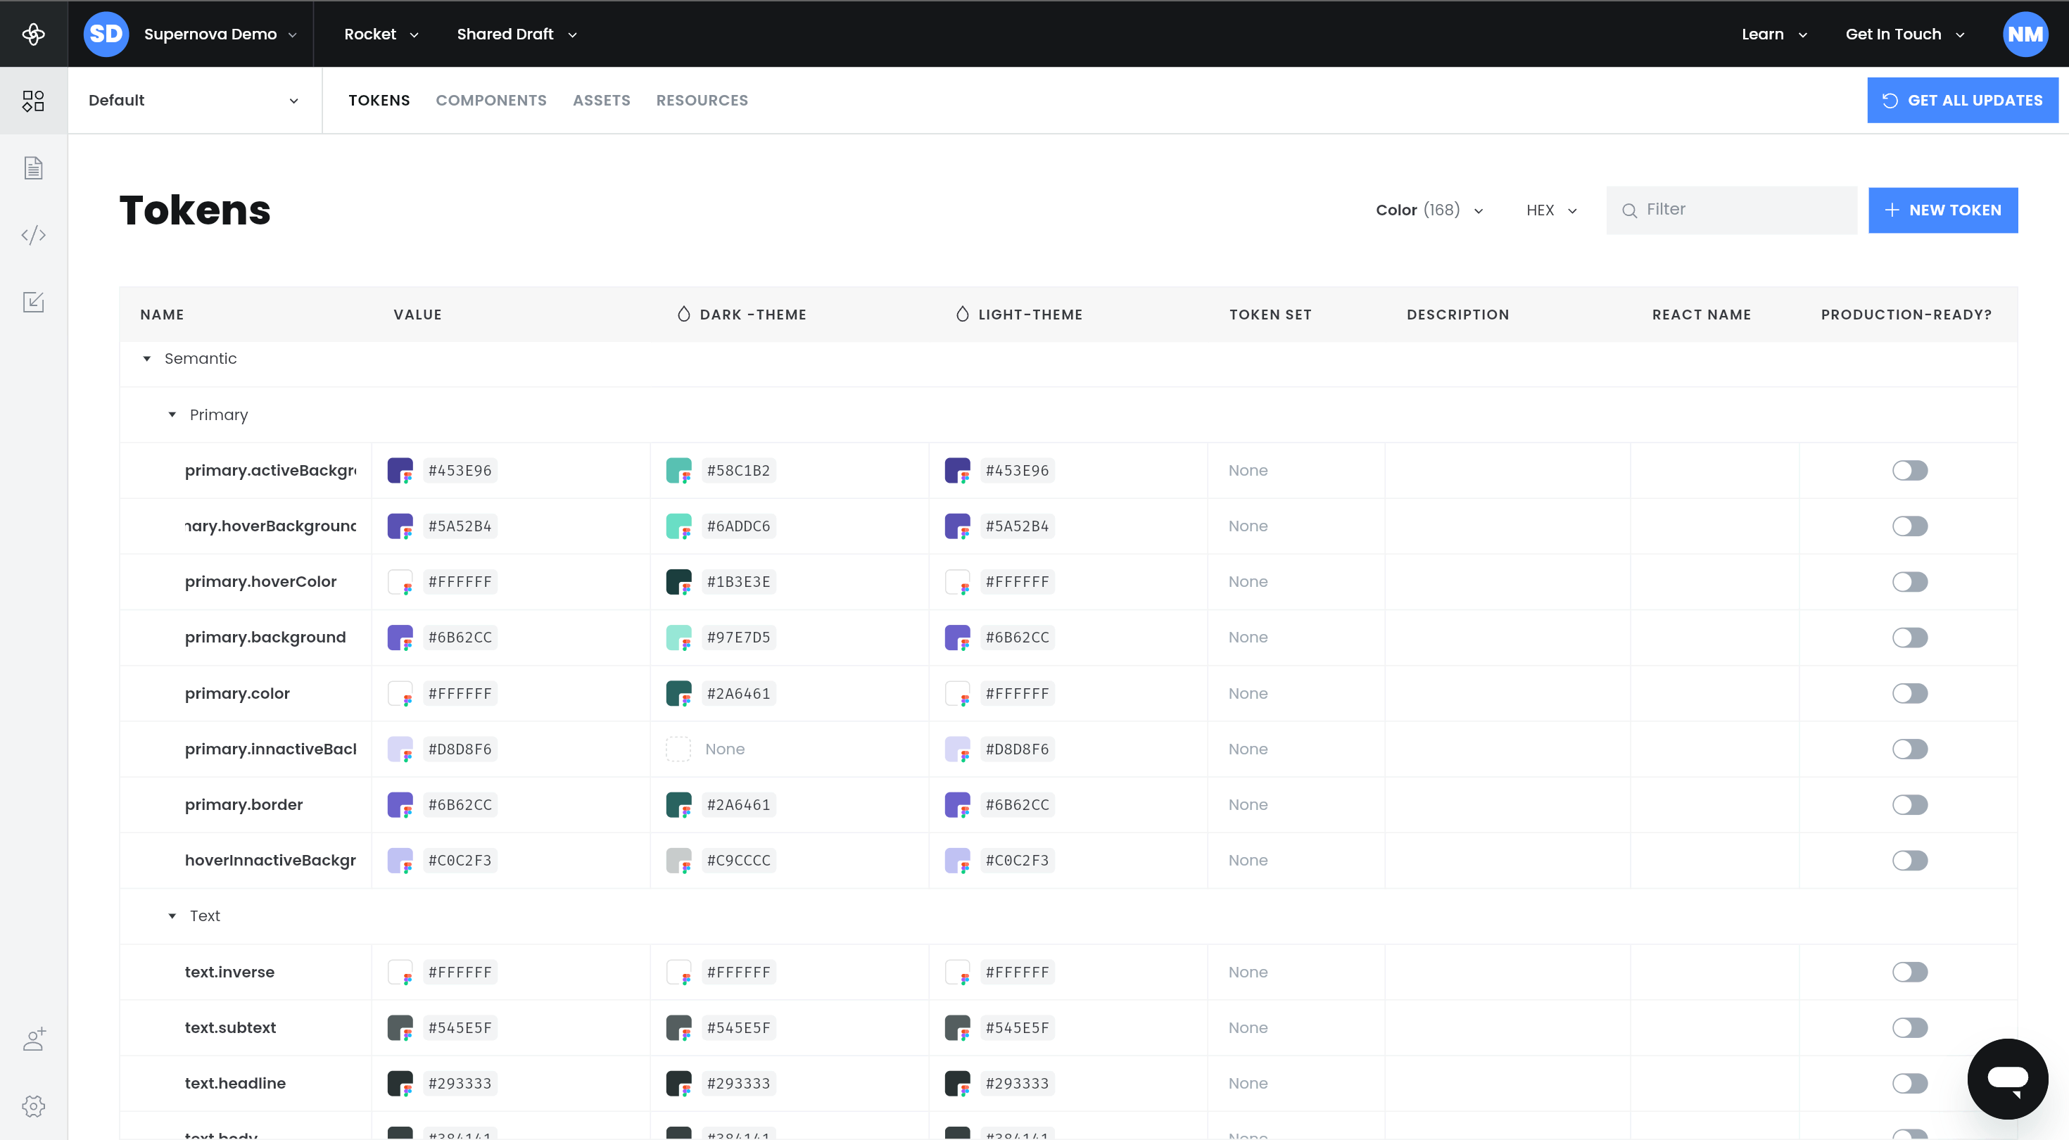Click the invite user icon
This screenshot has height=1140, width=2069.
33,1039
